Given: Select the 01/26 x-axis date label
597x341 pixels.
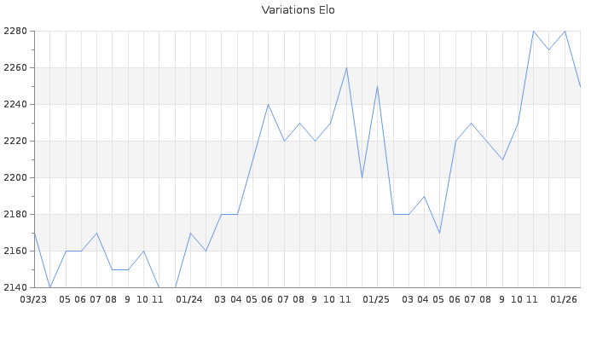Looking at the screenshot, I should [x=564, y=299].
